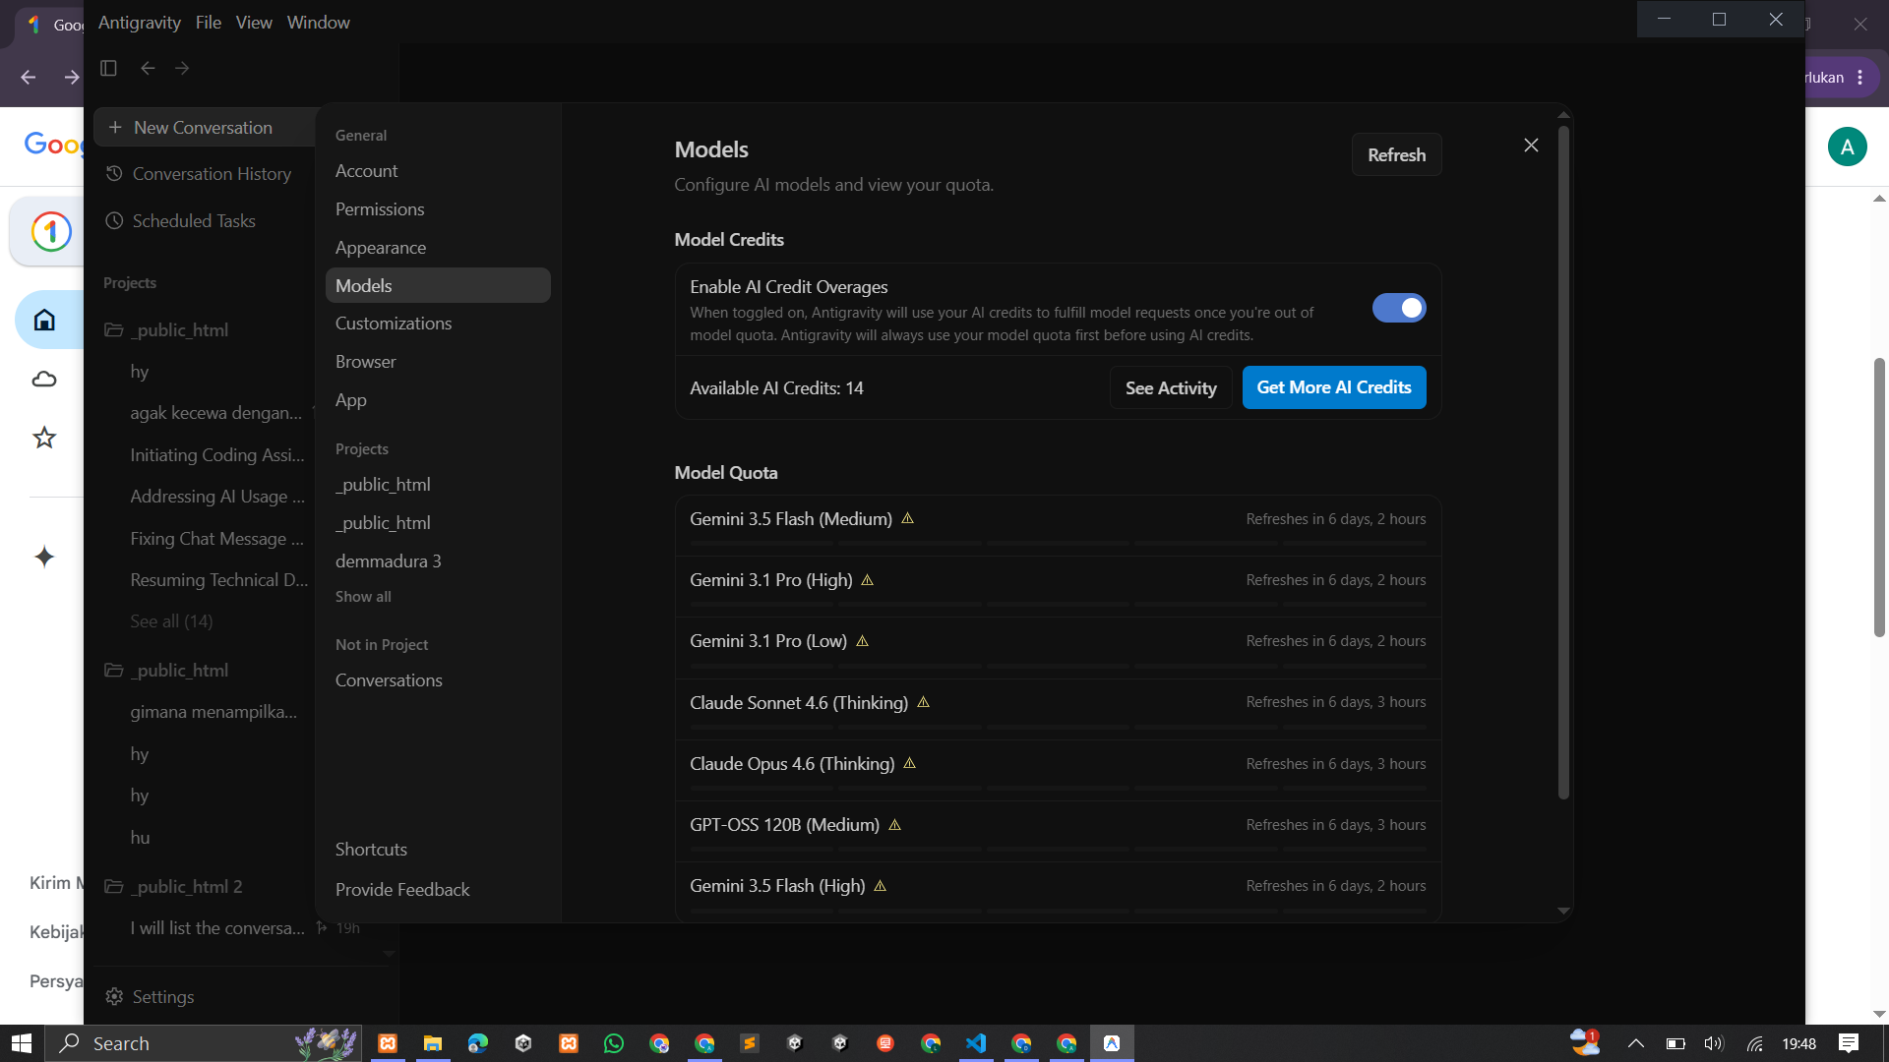Viewport: 1889px width, 1062px height.
Task: Open the Windows Start menu
Action: click(x=22, y=1043)
